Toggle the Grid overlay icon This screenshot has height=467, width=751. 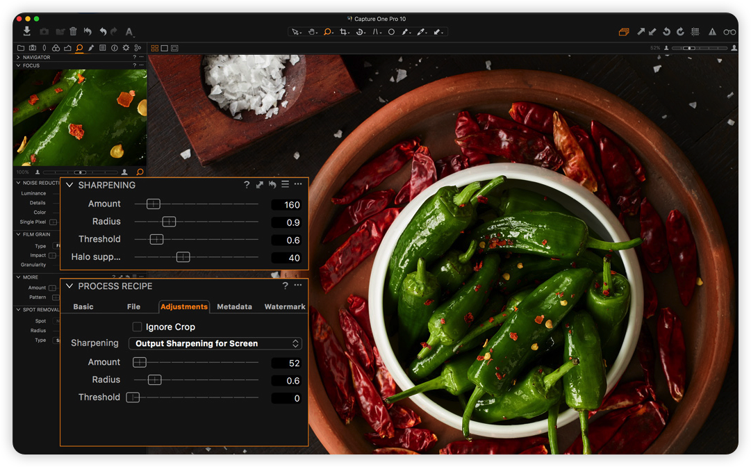[695, 31]
